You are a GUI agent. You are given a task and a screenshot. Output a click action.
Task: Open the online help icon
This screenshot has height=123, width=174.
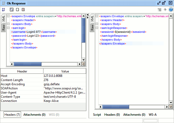[171, 10]
